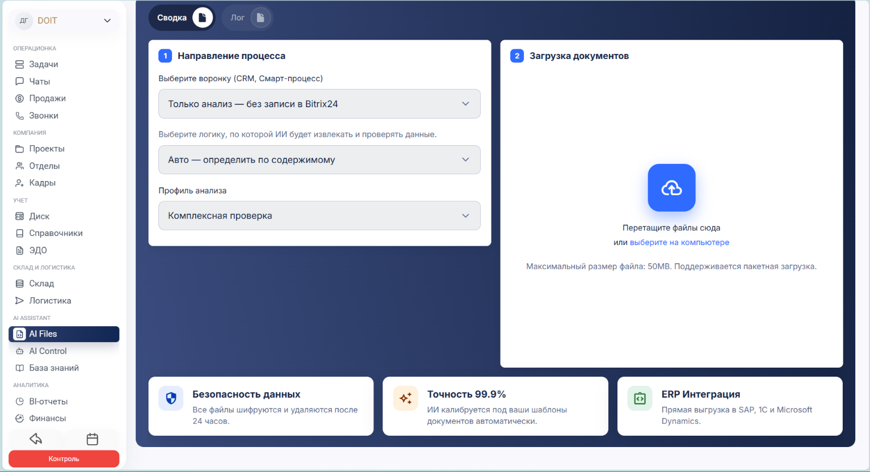The height and width of the screenshot is (472, 870).
Task: Click the Проекты folder icon
Action: pyautogui.click(x=19, y=149)
